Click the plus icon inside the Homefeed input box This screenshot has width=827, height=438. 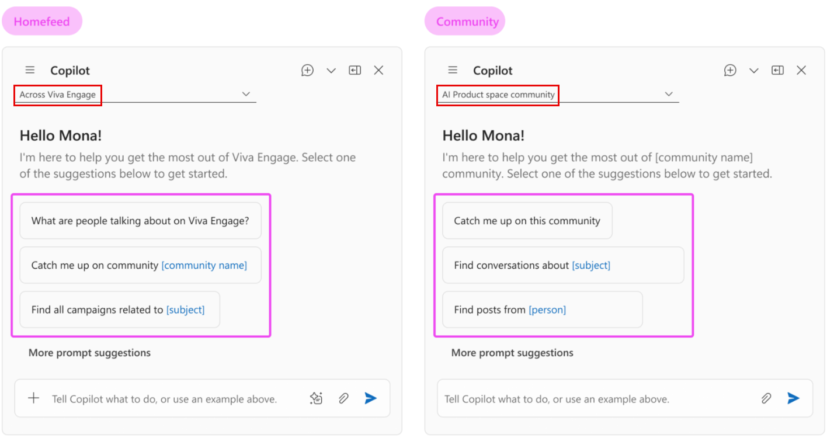point(33,398)
